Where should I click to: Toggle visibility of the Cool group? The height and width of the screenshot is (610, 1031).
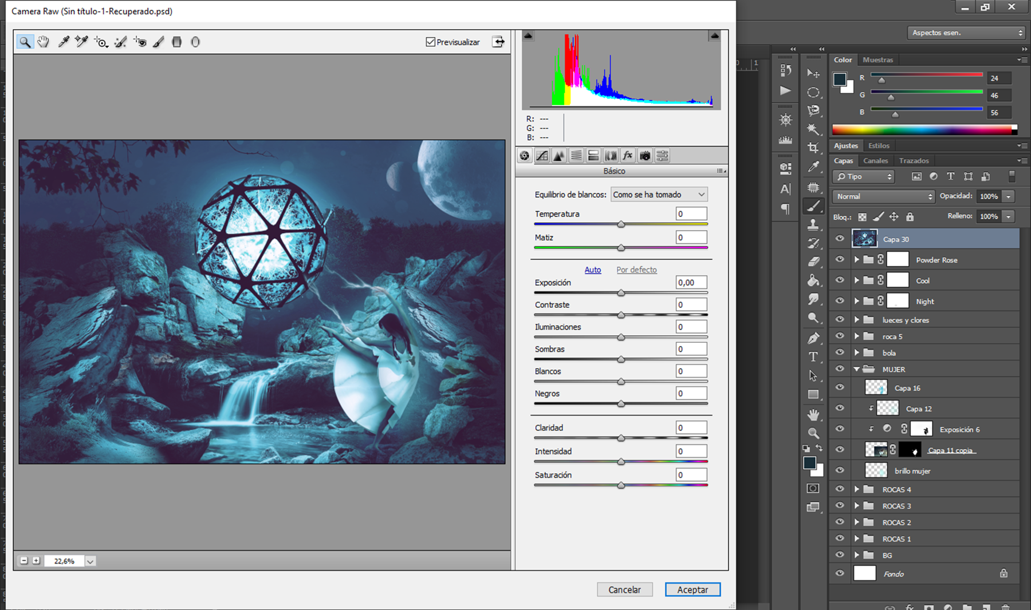(x=840, y=280)
